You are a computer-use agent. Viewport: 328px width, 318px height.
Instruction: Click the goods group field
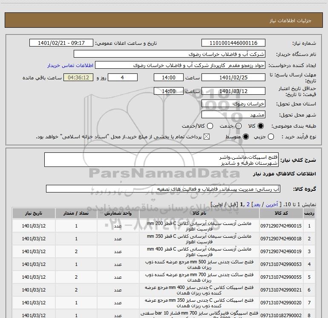pyautogui.click(x=163, y=189)
